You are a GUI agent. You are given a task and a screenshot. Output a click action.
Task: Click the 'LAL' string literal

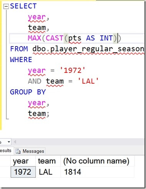click(x=88, y=81)
